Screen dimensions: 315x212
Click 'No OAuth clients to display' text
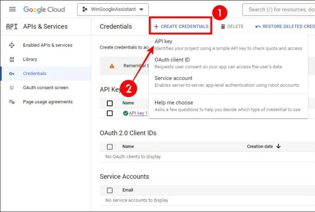click(133, 156)
